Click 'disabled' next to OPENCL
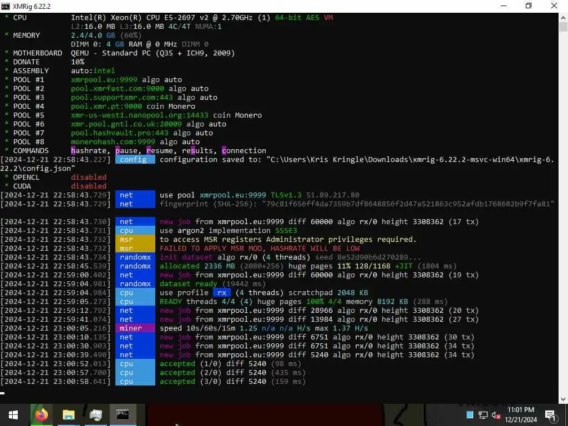 point(89,177)
